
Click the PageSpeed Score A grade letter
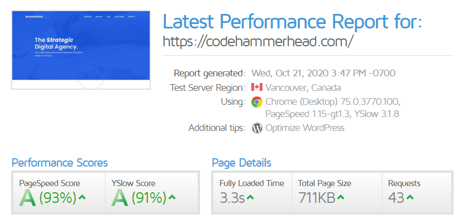click(27, 198)
